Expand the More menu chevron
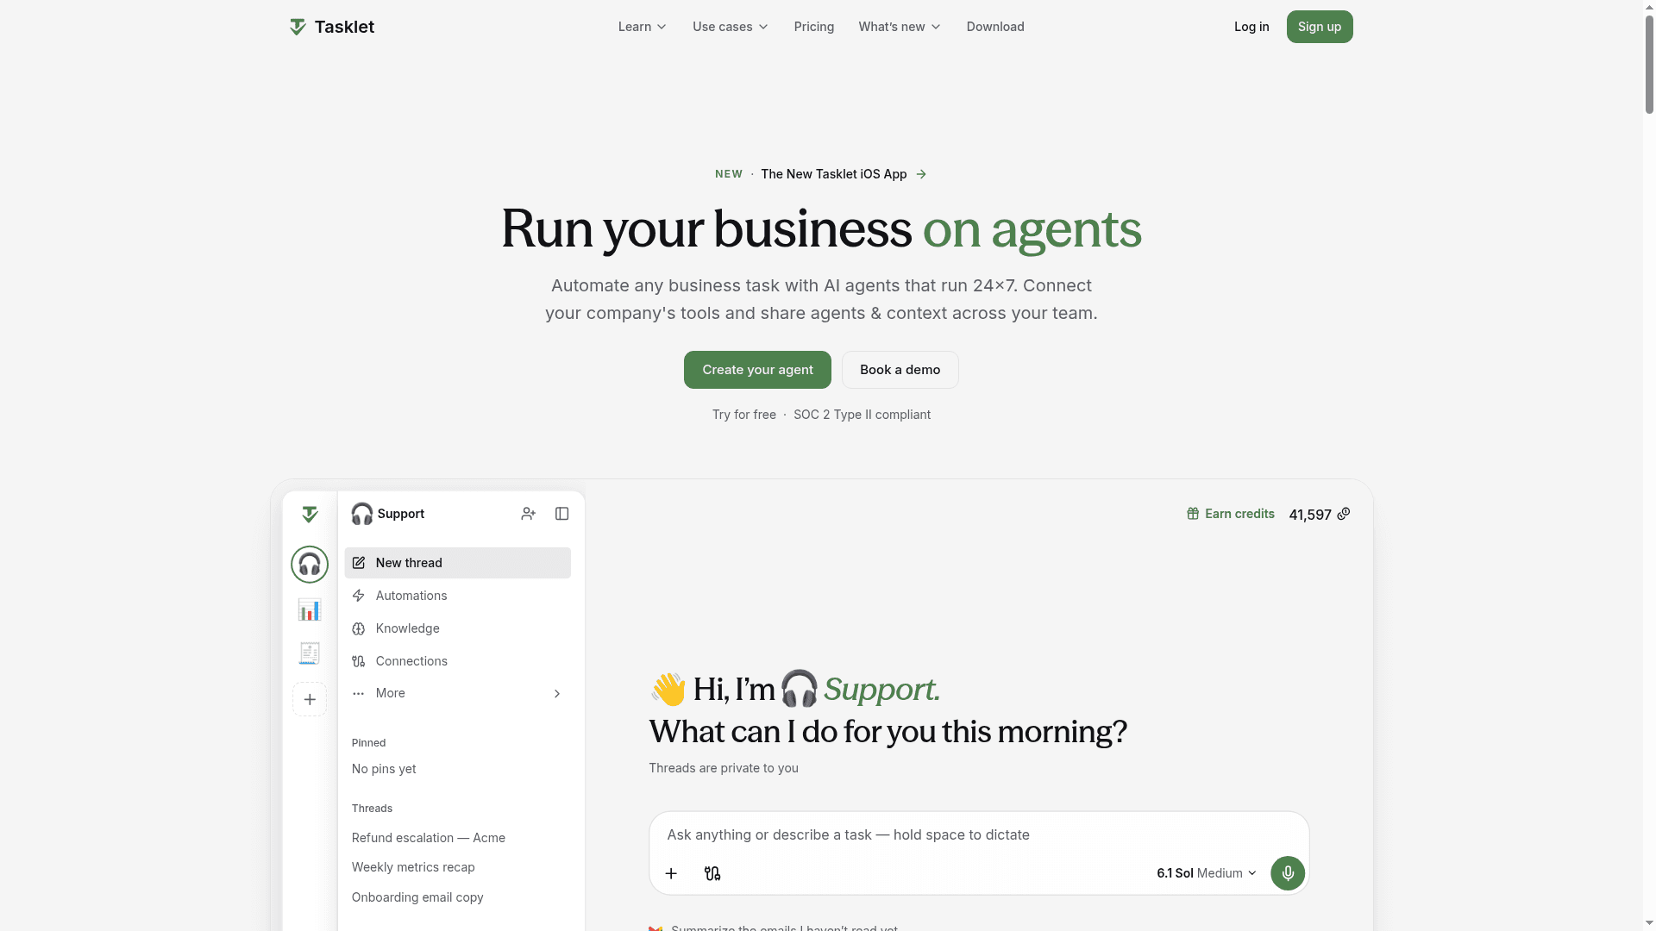 557,694
